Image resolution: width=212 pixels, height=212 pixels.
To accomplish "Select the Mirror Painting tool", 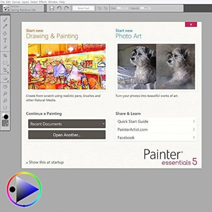I will coord(5,78).
